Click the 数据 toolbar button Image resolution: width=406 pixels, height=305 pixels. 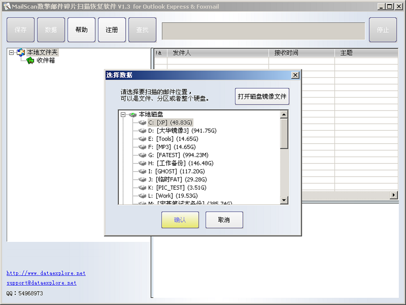pyautogui.click(x=51, y=30)
